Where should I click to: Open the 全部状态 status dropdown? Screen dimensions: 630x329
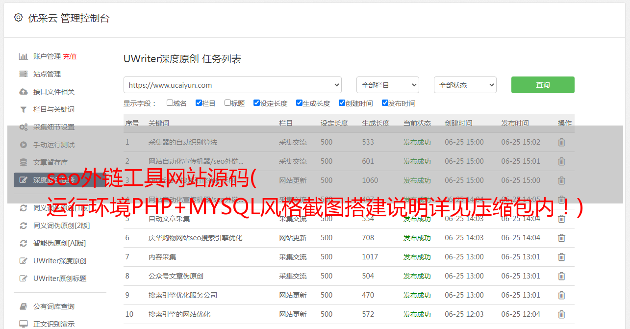pyautogui.click(x=465, y=85)
